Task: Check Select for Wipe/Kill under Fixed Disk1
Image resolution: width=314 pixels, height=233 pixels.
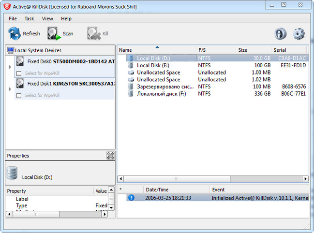Action: (x=19, y=96)
